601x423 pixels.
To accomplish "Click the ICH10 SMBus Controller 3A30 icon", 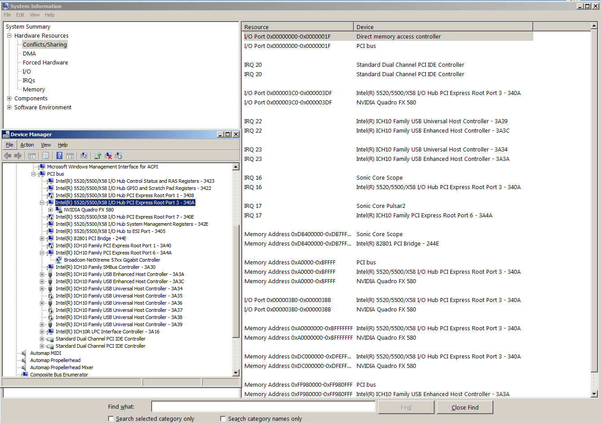I will pyautogui.click(x=50, y=267).
